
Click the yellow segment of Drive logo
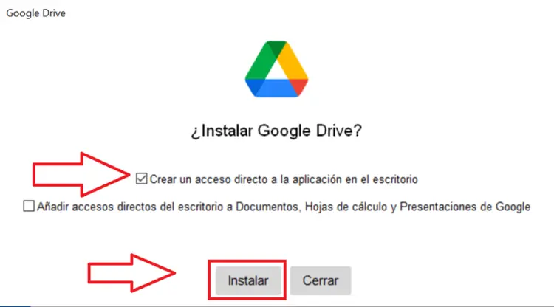tap(293, 60)
